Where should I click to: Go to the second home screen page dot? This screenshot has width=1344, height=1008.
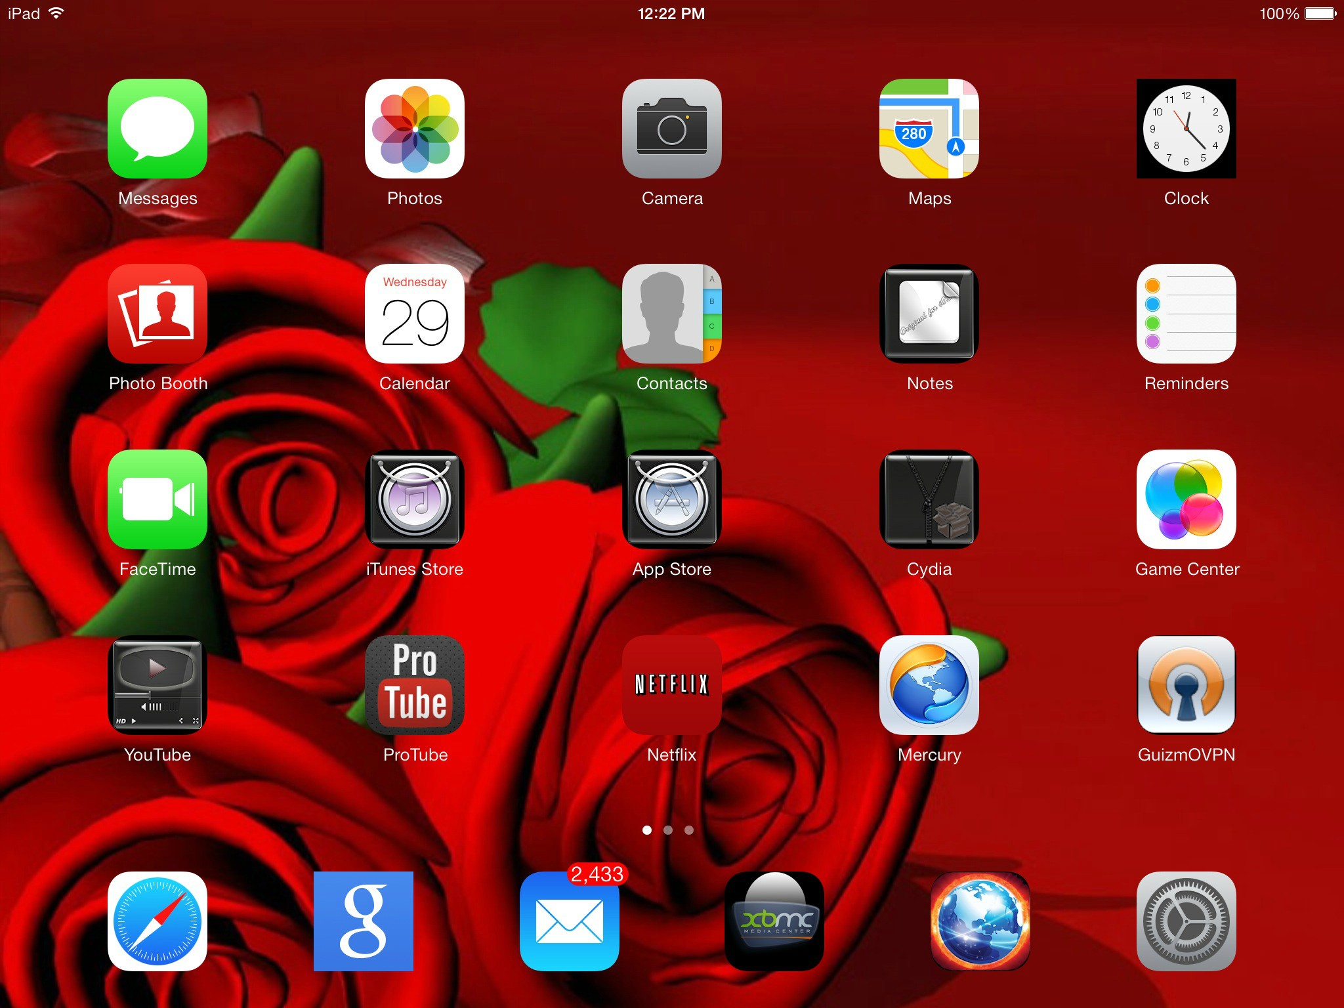tap(668, 830)
